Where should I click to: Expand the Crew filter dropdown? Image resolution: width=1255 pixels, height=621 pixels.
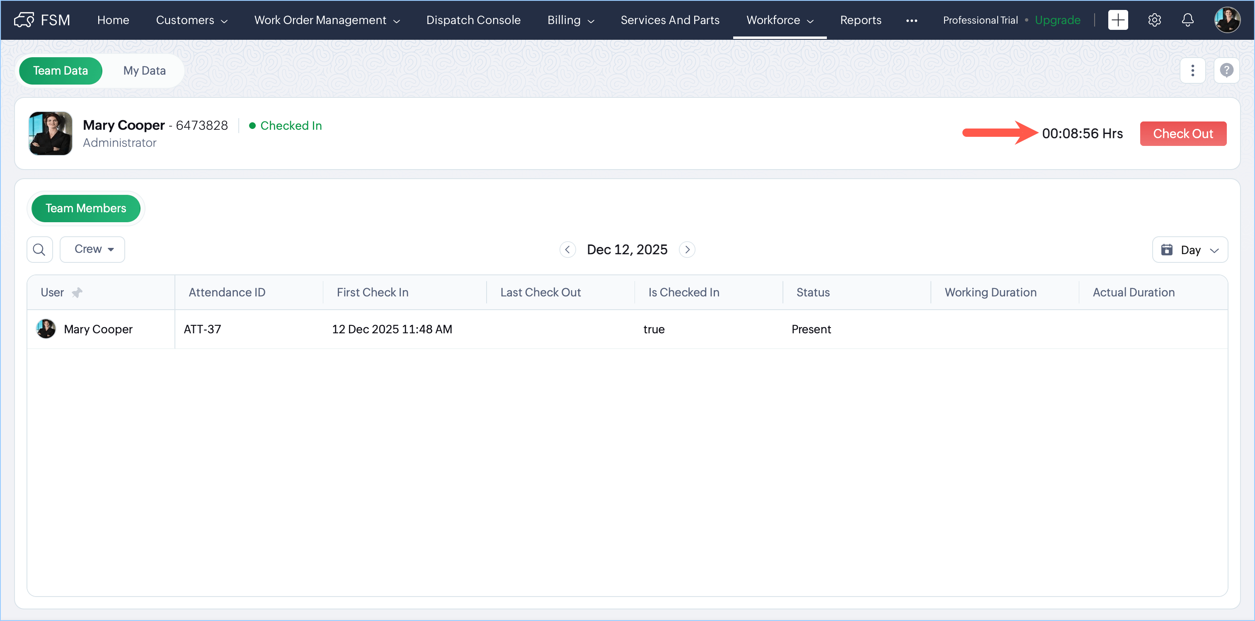[x=92, y=250]
